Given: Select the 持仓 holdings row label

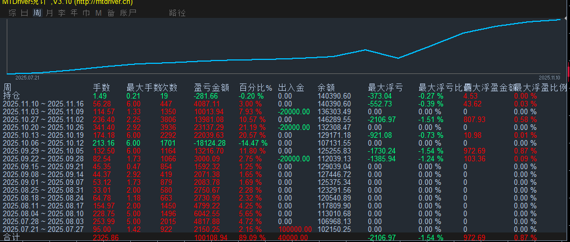Looking at the screenshot, I should (x=11, y=95).
